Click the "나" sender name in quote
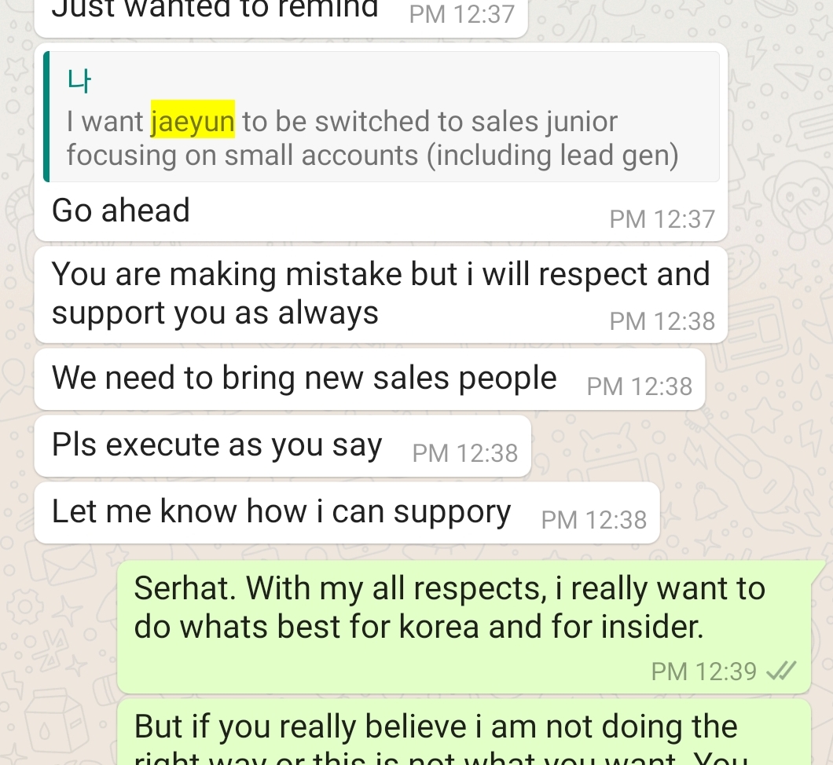The height and width of the screenshot is (765, 833). click(80, 80)
